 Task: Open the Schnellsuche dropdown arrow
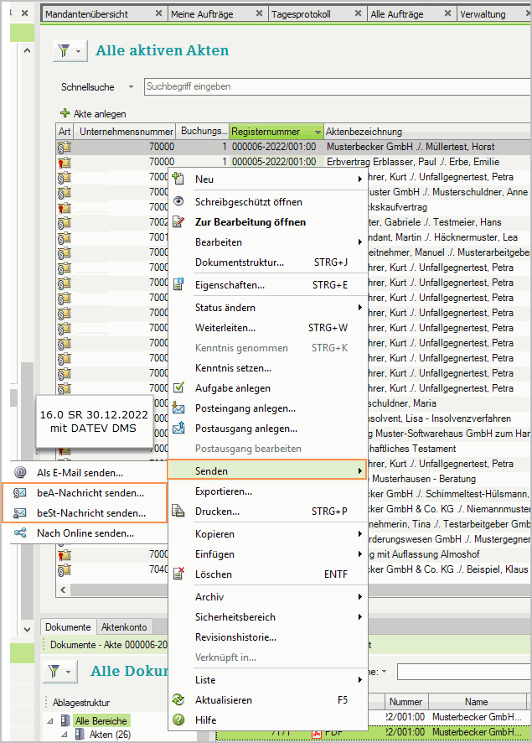tap(131, 87)
